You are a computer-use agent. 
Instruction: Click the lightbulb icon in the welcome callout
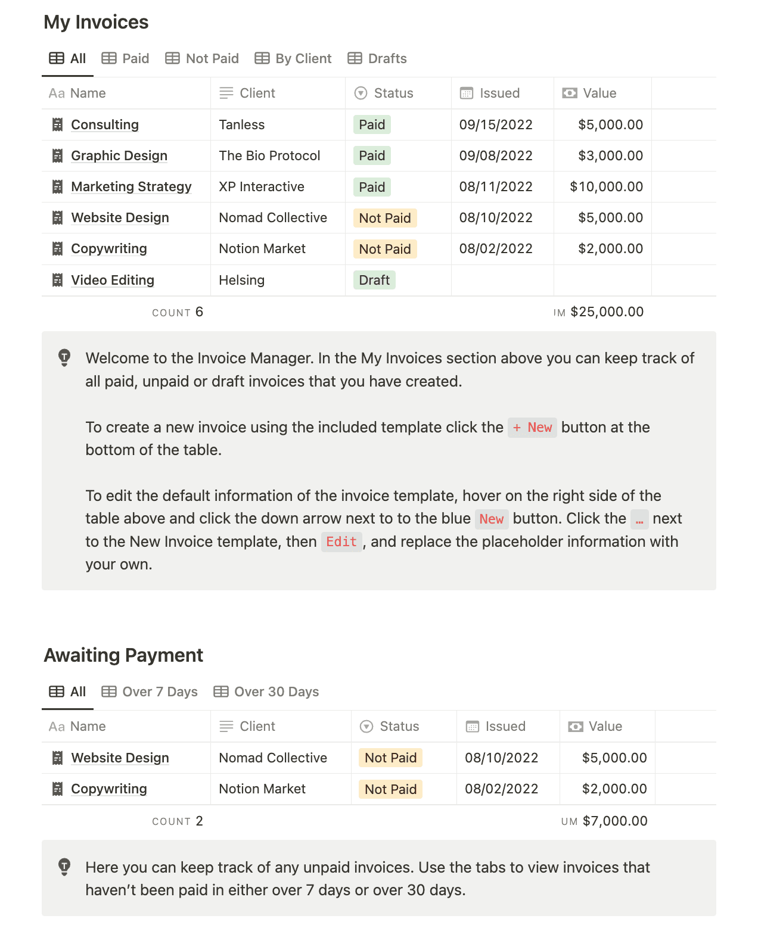click(64, 359)
